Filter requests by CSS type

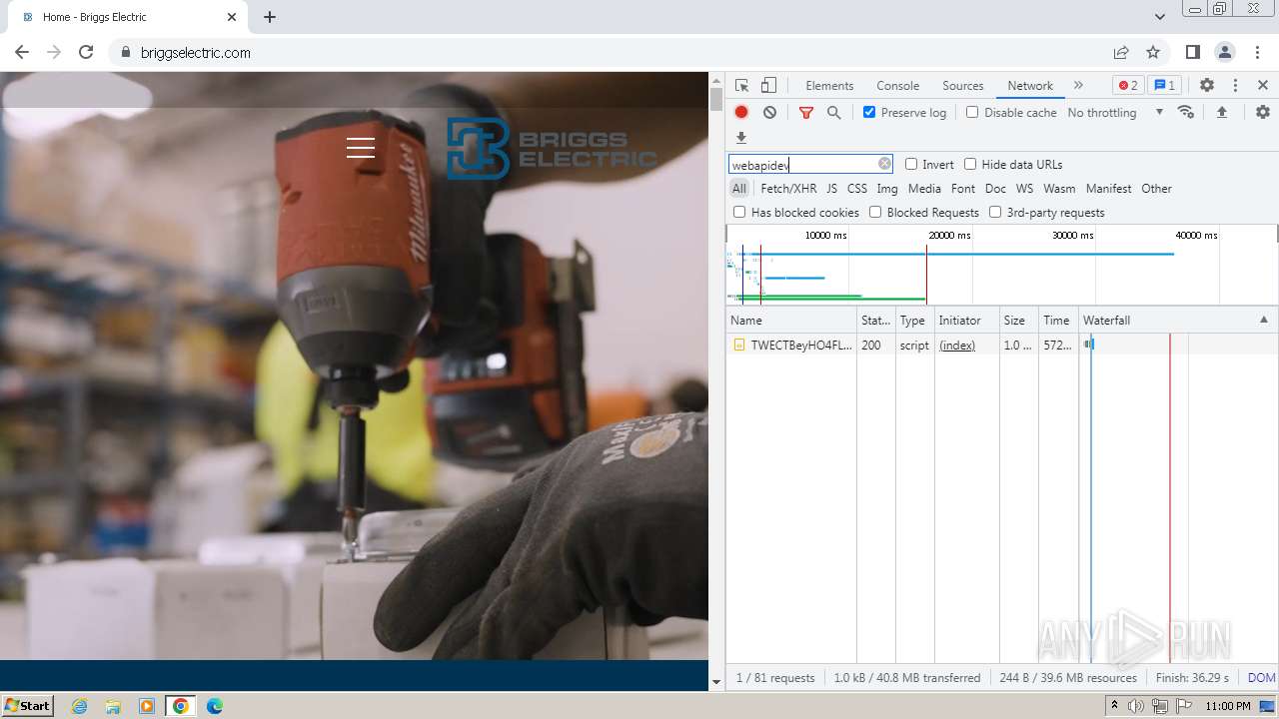[x=857, y=189]
